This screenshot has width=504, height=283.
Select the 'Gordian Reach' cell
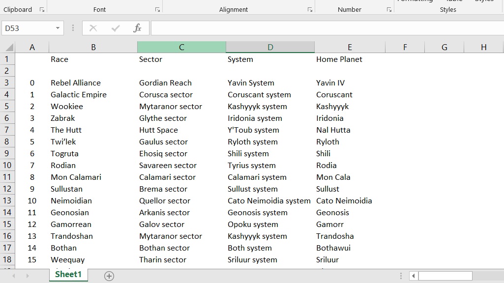point(181,83)
